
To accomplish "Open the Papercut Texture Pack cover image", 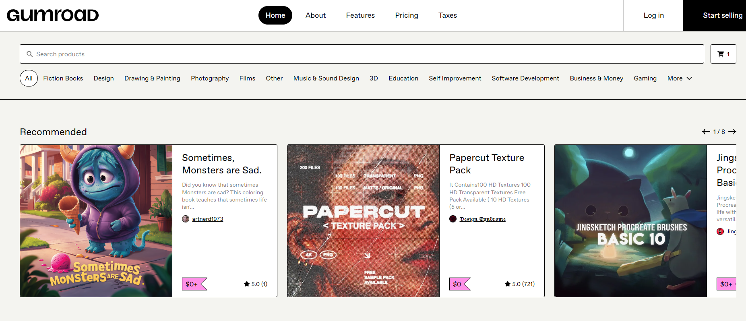I will click(364, 221).
